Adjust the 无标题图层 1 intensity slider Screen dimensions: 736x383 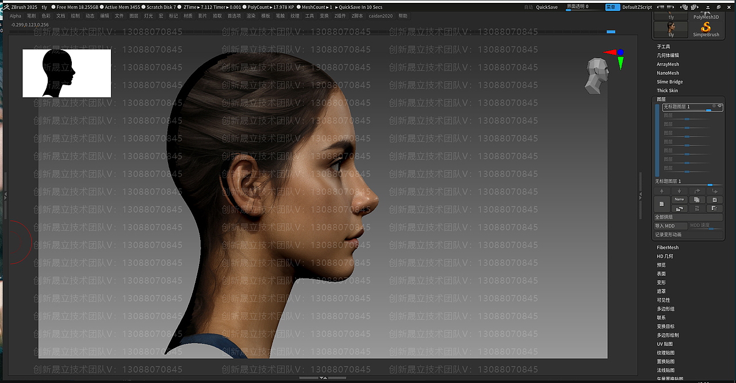tap(688, 182)
